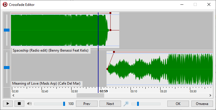Click the horizontal scrollbar right arrow
This screenshot has height=110, width=216.
[210, 95]
